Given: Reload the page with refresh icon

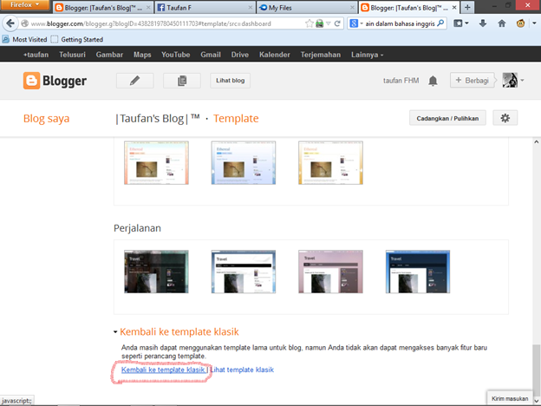Looking at the screenshot, I should point(337,23).
